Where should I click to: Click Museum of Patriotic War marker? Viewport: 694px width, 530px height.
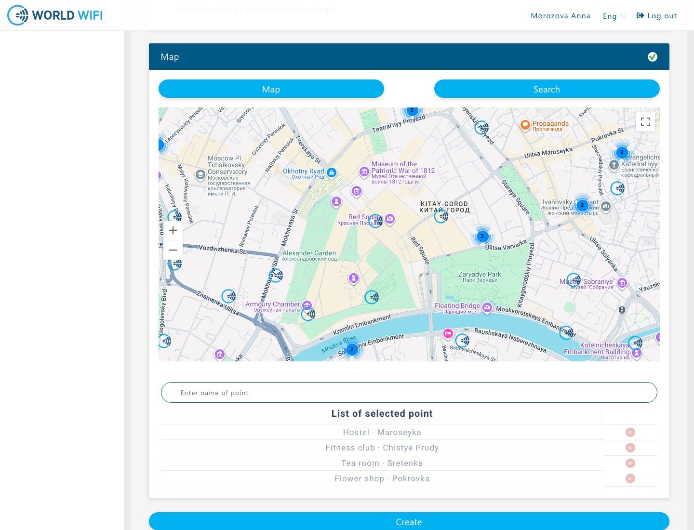click(364, 172)
